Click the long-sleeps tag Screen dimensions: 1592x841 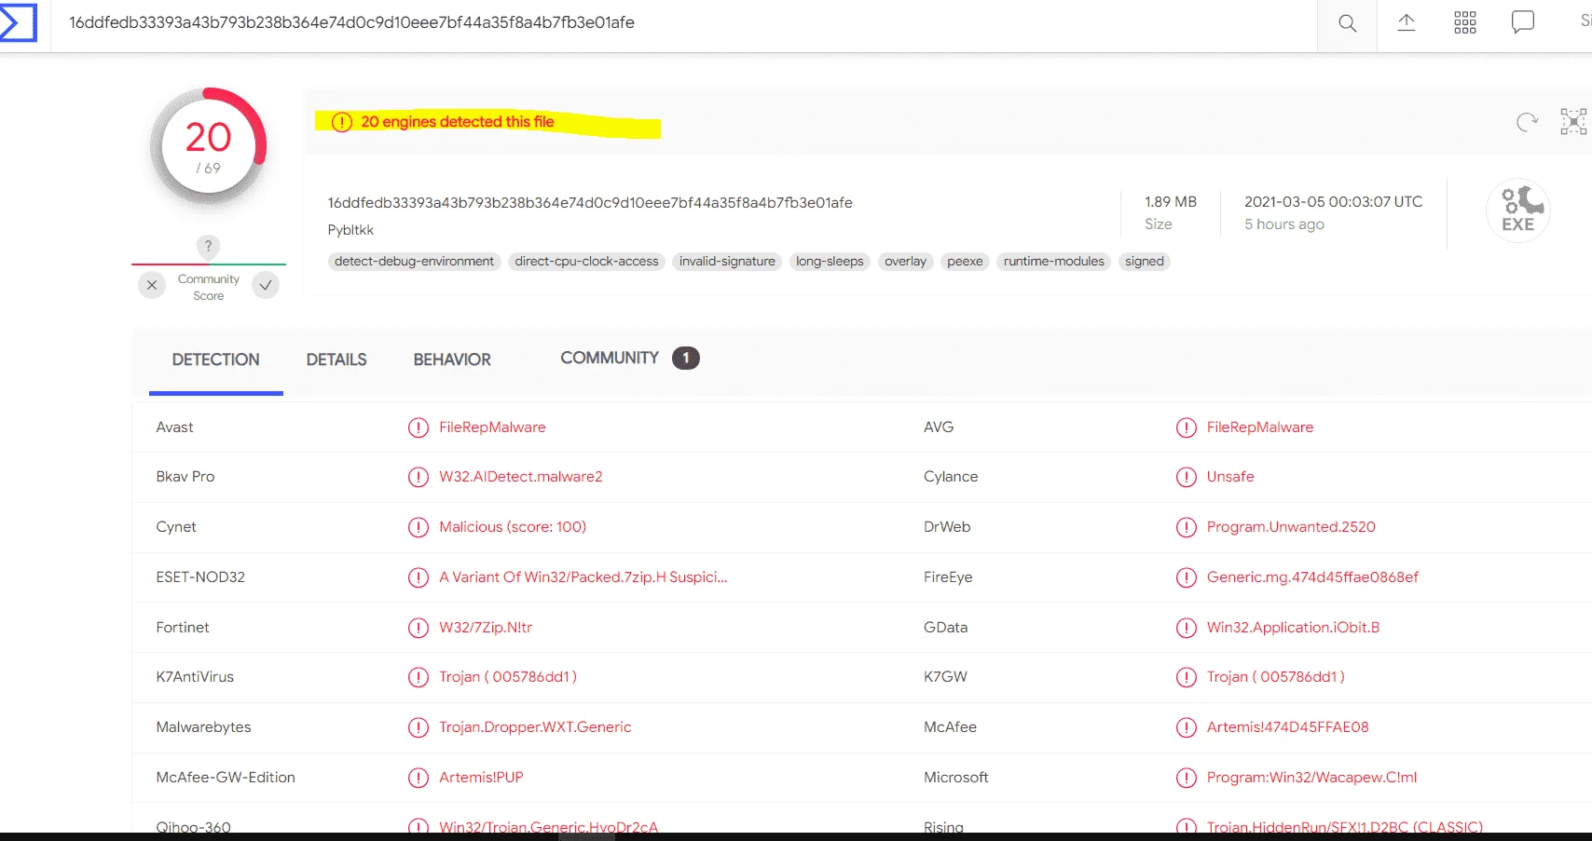[830, 262]
